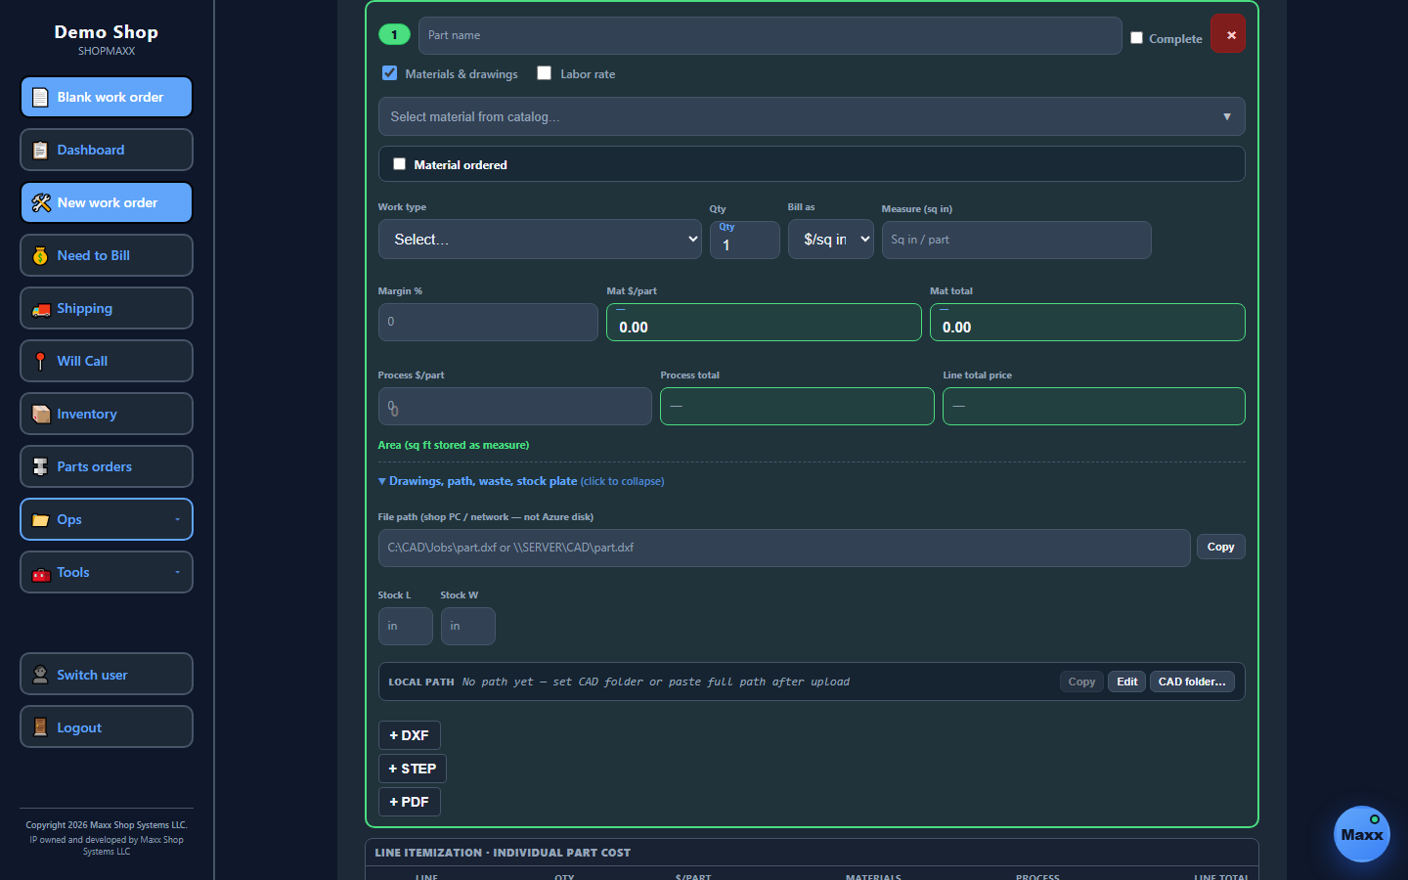Add a STEP file with + STEP
The height and width of the screenshot is (880, 1408).
point(413,769)
